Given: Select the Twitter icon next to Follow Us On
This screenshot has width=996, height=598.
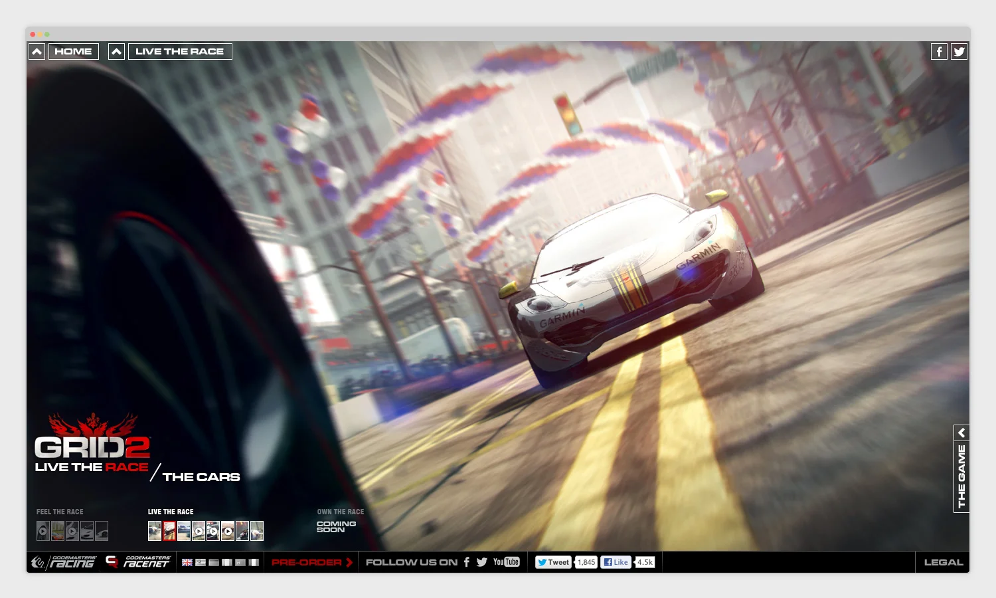Looking at the screenshot, I should (x=483, y=561).
